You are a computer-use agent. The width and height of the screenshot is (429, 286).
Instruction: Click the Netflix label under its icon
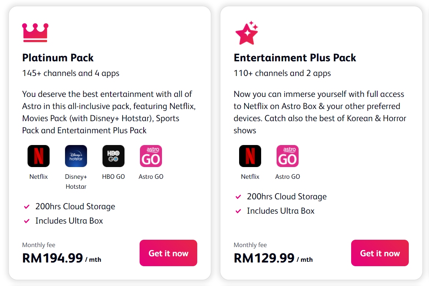[x=38, y=177]
